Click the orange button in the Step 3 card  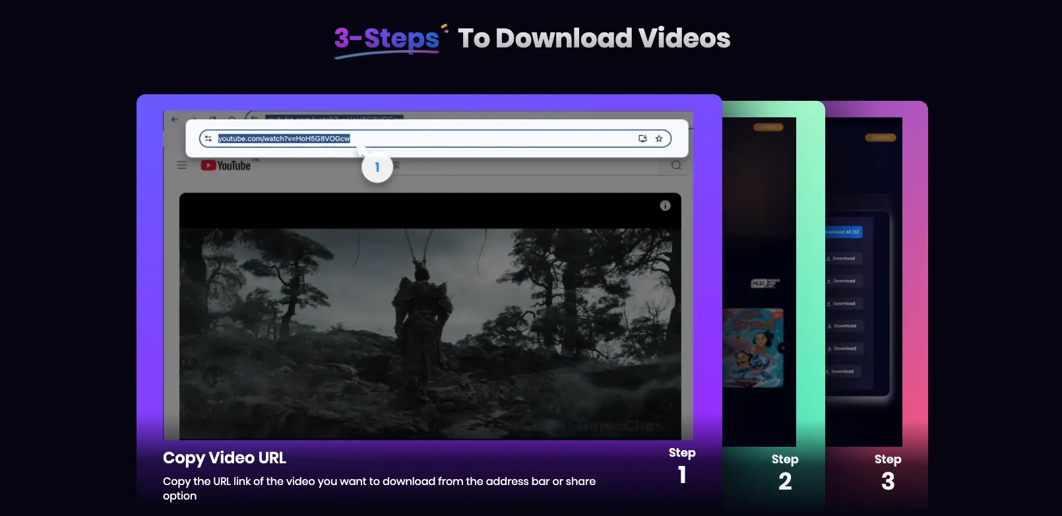[x=880, y=138]
